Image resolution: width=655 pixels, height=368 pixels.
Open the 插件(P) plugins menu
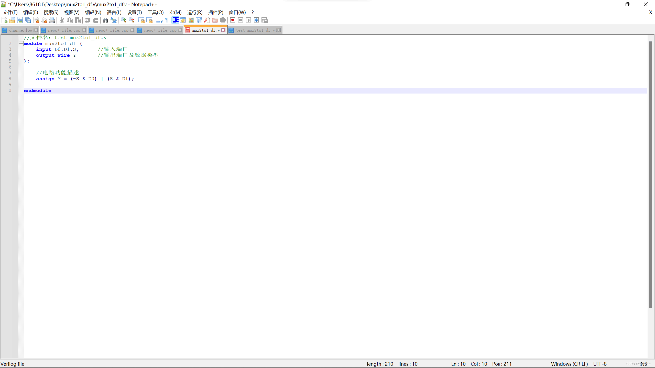point(215,12)
